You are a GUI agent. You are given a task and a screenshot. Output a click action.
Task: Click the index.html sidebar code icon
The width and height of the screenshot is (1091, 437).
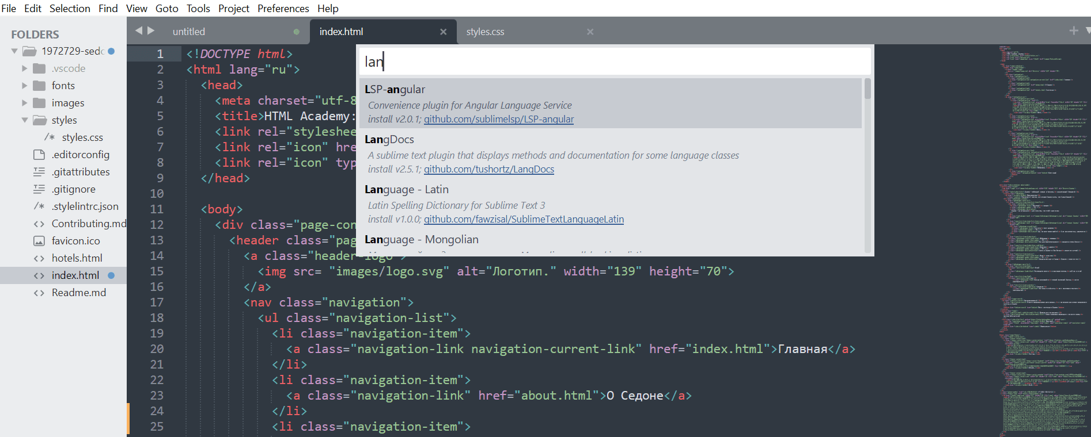(x=39, y=275)
